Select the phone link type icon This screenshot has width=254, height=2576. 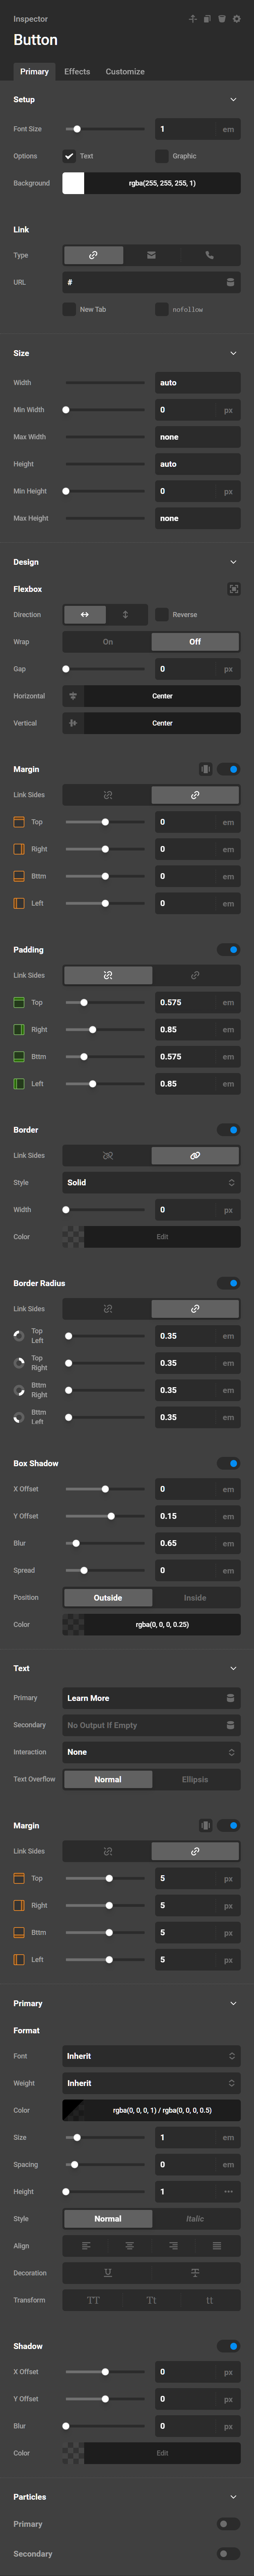(209, 255)
